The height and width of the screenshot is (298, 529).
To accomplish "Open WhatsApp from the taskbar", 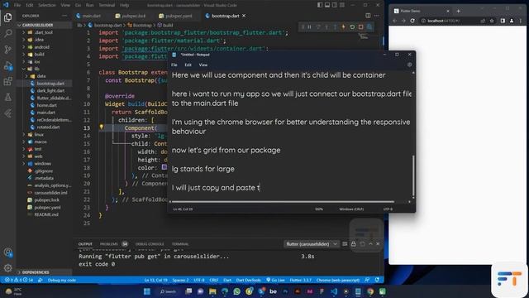I will [237, 291].
